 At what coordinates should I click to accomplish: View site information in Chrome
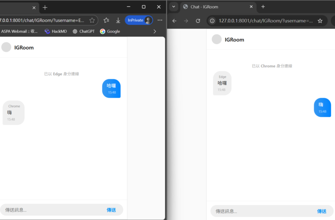212,21
